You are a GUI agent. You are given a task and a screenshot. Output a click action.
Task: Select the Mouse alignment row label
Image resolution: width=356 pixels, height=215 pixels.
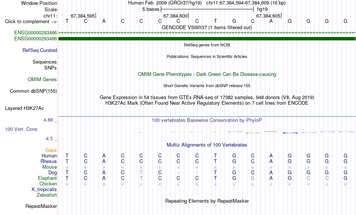click(49, 167)
